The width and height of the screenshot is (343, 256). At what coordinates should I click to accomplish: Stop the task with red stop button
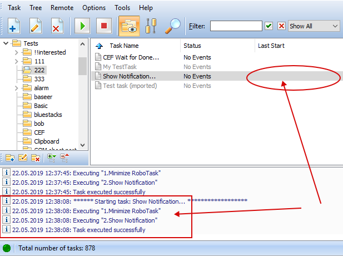pos(103,26)
